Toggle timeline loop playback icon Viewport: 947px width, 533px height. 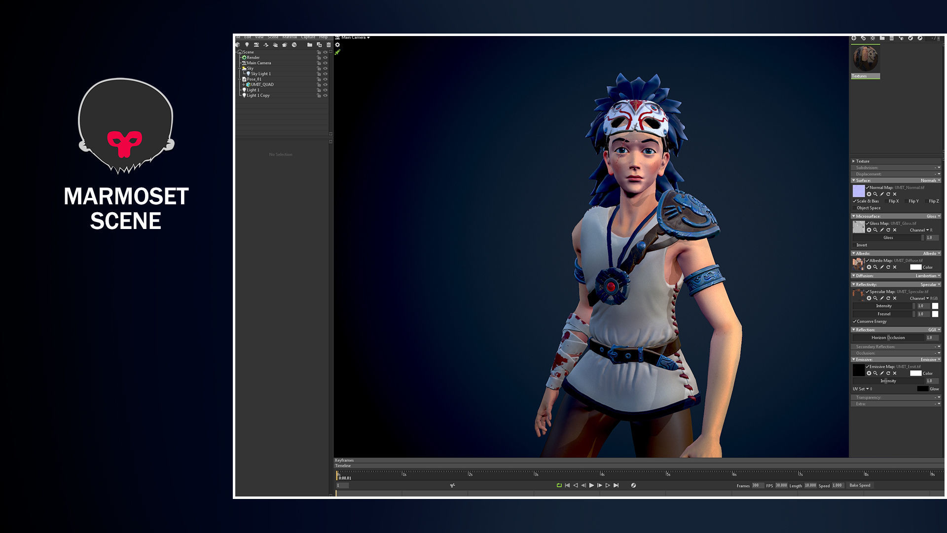pyautogui.click(x=559, y=486)
